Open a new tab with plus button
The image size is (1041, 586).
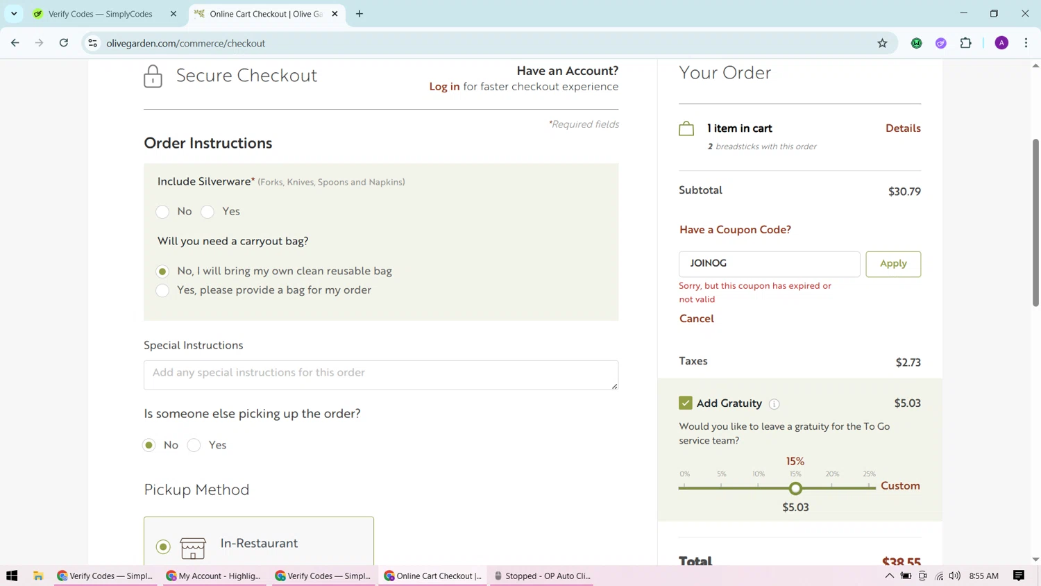(x=359, y=14)
